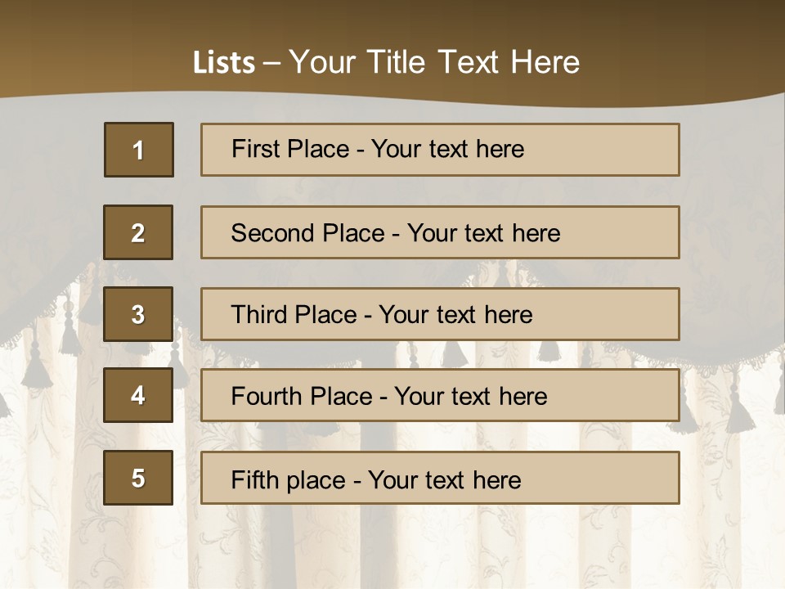Image resolution: width=785 pixels, height=589 pixels.
Task: Click the First Place text box
Action: (440, 150)
